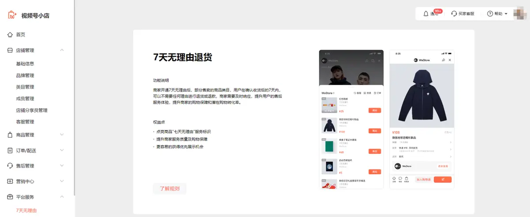Click the sidebar vertical scrollbar
530x217 pixels.
click(74, 97)
